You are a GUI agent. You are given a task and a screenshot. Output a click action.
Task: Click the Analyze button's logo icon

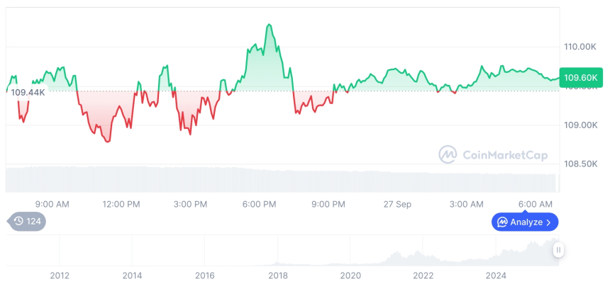tap(502, 222)
